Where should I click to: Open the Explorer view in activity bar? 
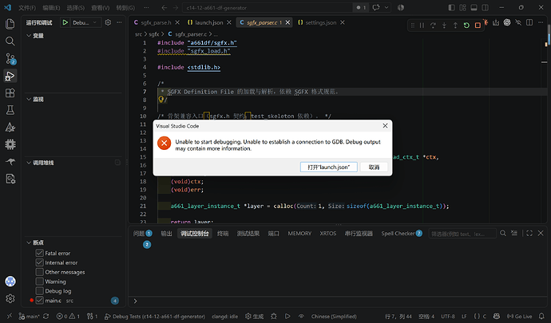click(x=10, y=24)
